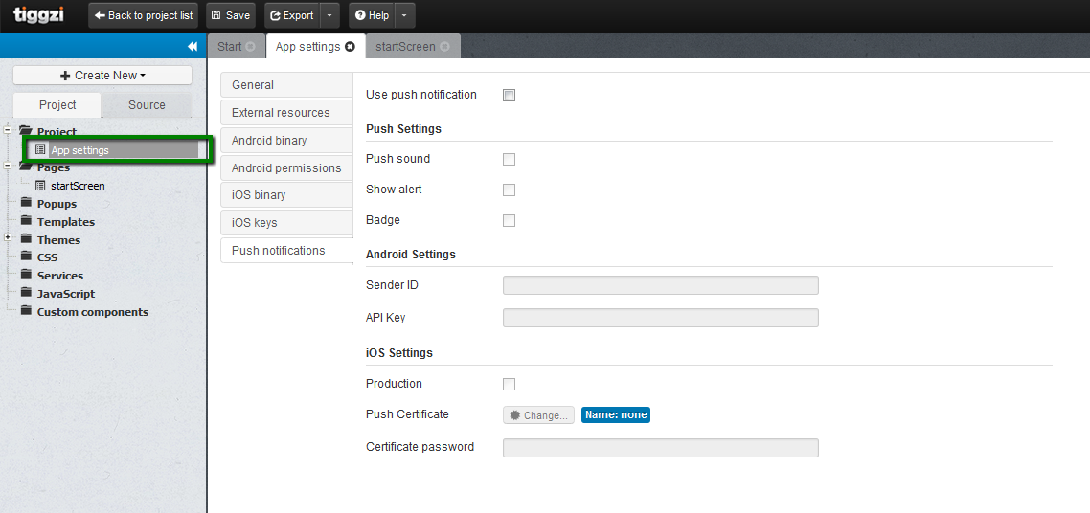This screenshot has width=1090, height=513.
Task: Collapse the left sidebar panel
Action: point(193,47)
